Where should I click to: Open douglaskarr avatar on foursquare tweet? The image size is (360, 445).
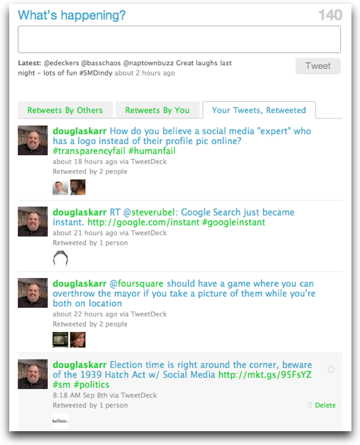33,293
